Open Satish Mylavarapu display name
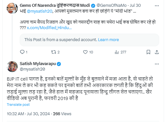 click(38, 64)
